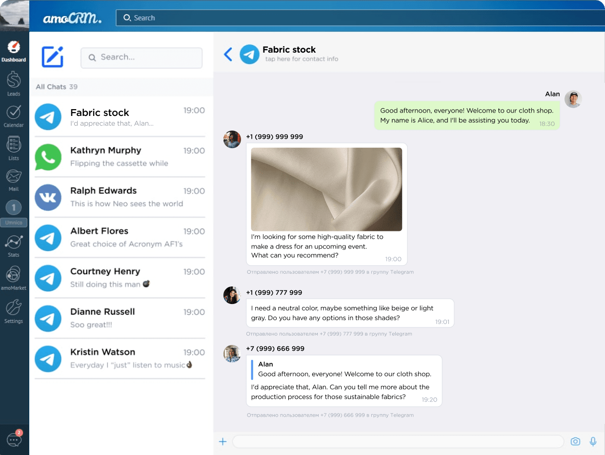This screenshot has width=605, height=455.
Task: Click the message input field to type
Action: coord(398,441)
